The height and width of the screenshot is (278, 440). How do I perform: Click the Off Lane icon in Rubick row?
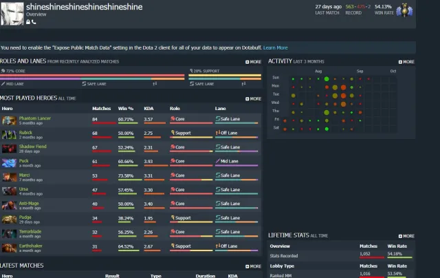coord(218,133)
